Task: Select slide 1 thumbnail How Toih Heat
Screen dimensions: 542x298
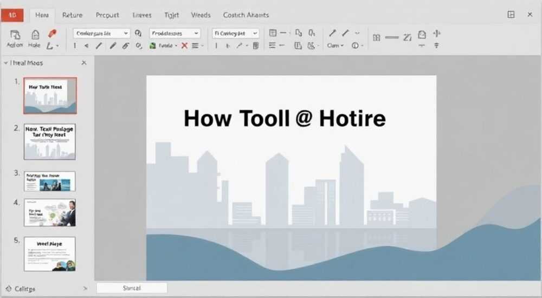Action: point(50,96)
